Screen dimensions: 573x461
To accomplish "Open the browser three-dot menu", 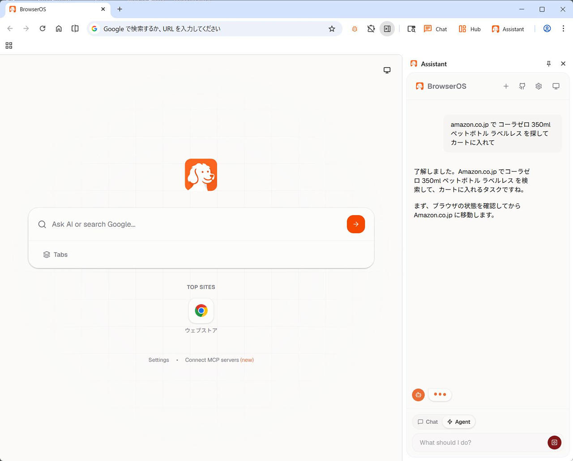I will pos(563,29).
